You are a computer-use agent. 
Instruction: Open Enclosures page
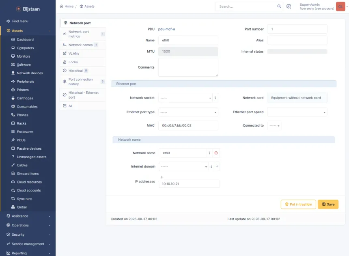click(x=25, y=132)
